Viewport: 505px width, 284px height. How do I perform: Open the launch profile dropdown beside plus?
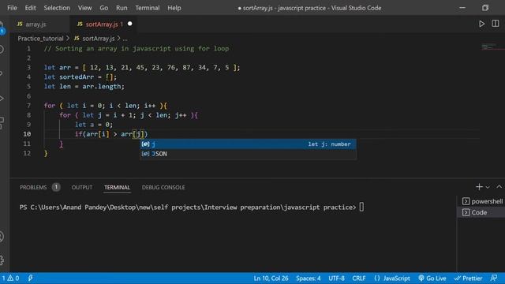pyautogui.click(x=488, y=187)
